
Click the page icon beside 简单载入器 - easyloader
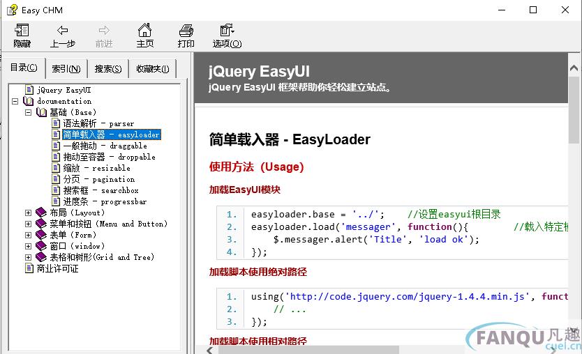point(56,134)
